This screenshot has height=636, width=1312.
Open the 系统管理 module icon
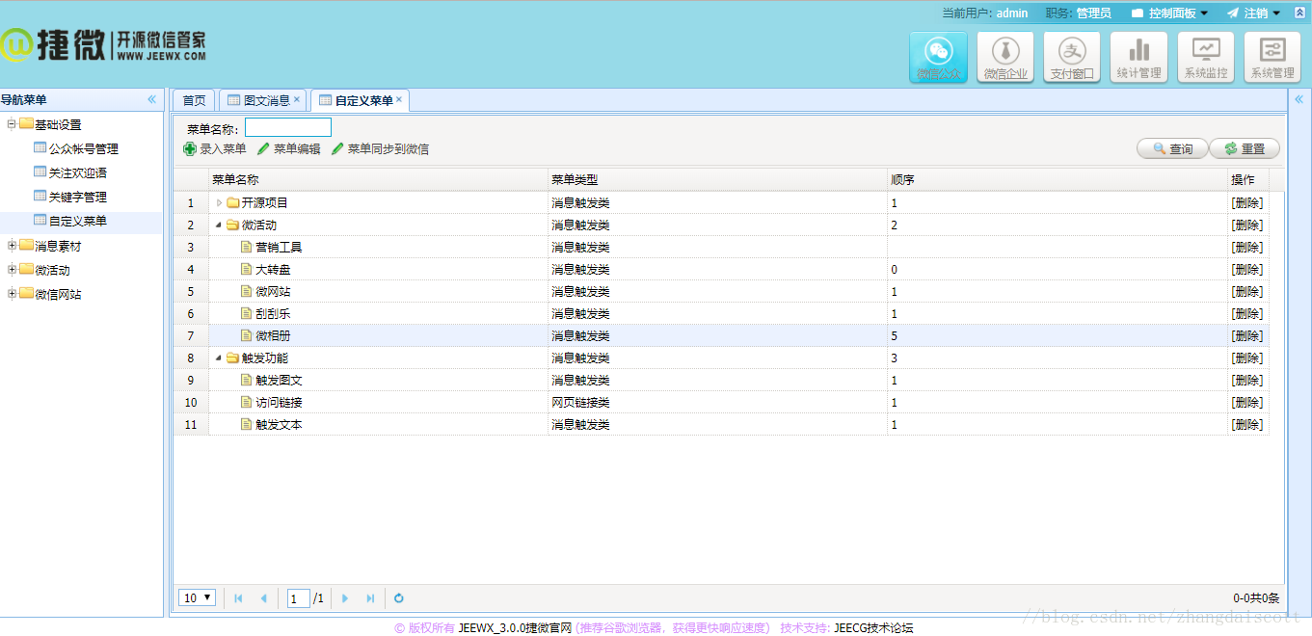tap(1272, 58)
